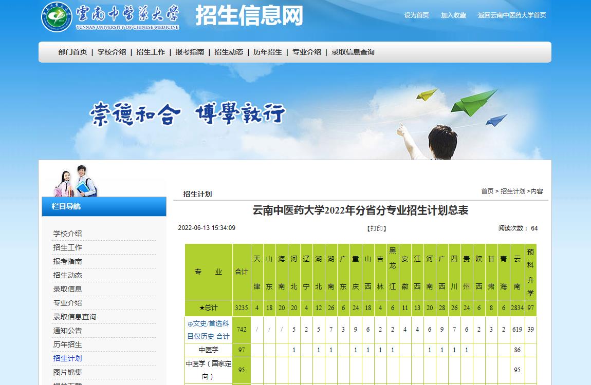
Task: Open 招生动态 in top navigation bar
Action: point(229,52)
